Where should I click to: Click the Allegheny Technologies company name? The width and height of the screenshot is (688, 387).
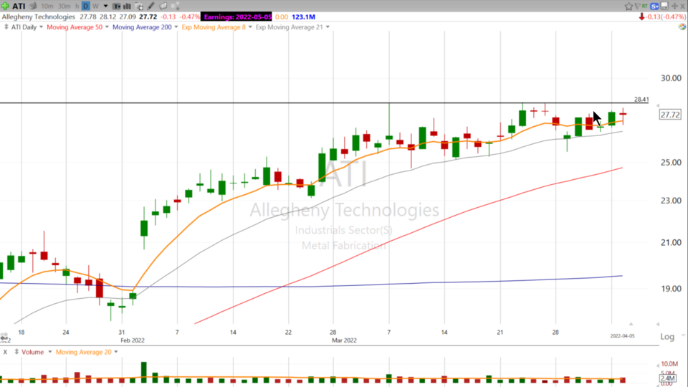[x=39, y=16]
